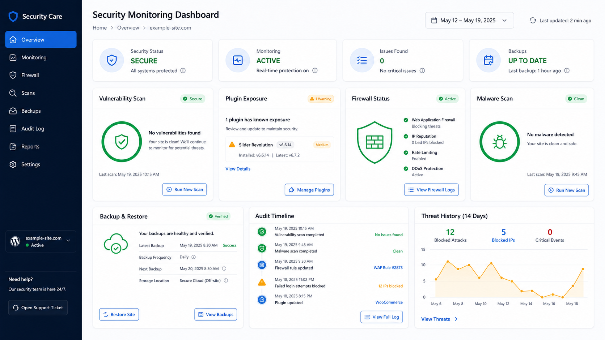Screen dimensions: 605x340
Task: Open Scans from the sidebar
Action: point(41,93)
